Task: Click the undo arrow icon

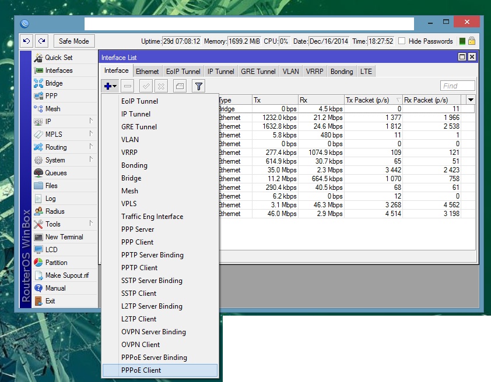Action: (x=27, y=41)
